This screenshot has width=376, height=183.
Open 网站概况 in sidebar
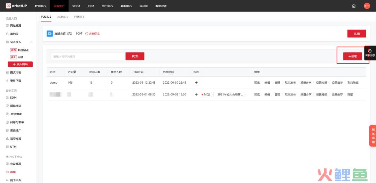[x=15, y=26]
